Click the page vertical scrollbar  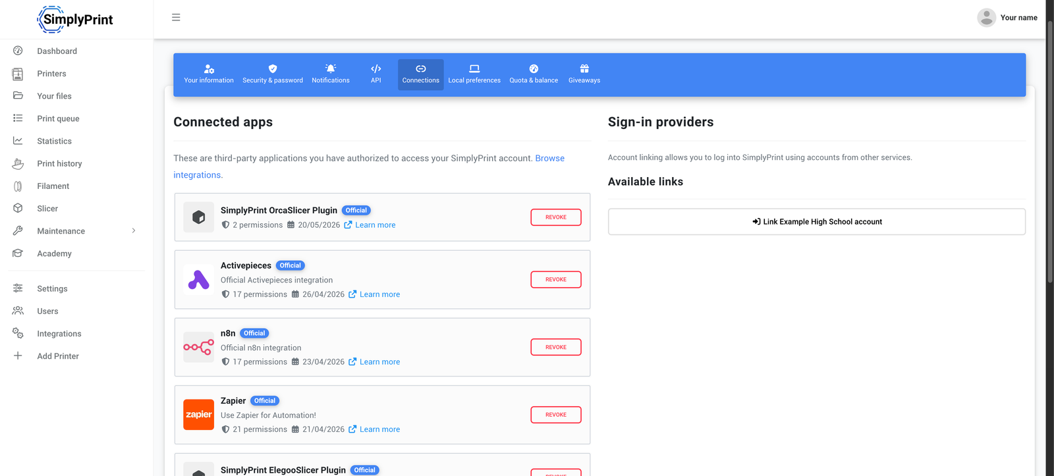pyautogui.click(x=1050, y=151)
